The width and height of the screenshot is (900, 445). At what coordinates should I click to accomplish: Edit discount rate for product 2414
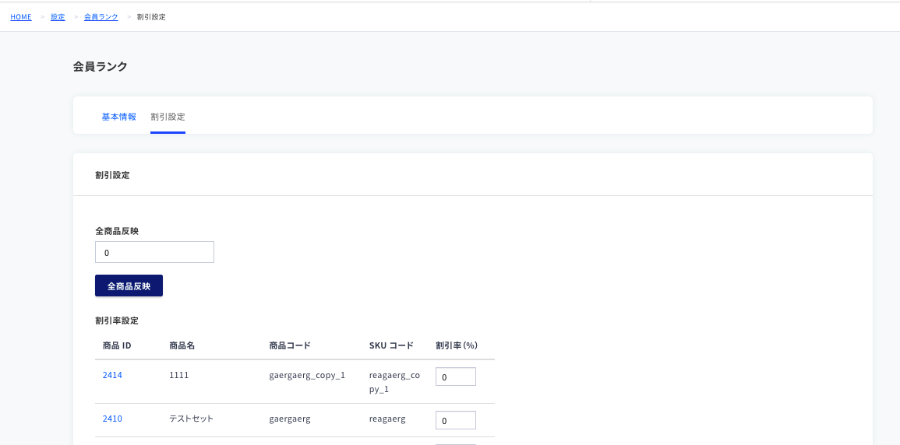[x=456, y=377]
